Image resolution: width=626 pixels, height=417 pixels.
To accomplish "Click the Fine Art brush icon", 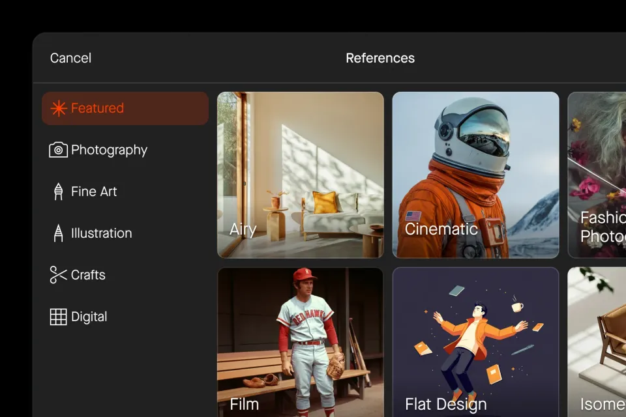I will pyautogui.click(x=58, y=192).
